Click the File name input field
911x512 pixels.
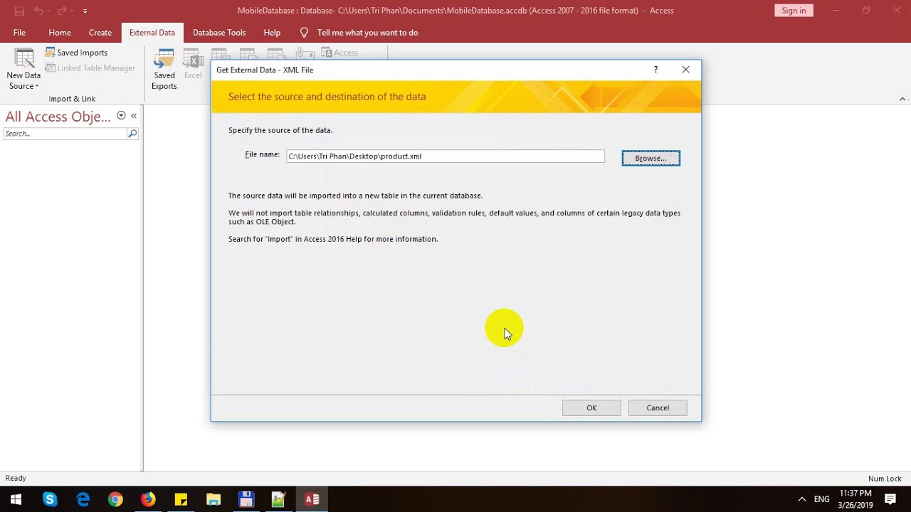(x=446, y=156)
